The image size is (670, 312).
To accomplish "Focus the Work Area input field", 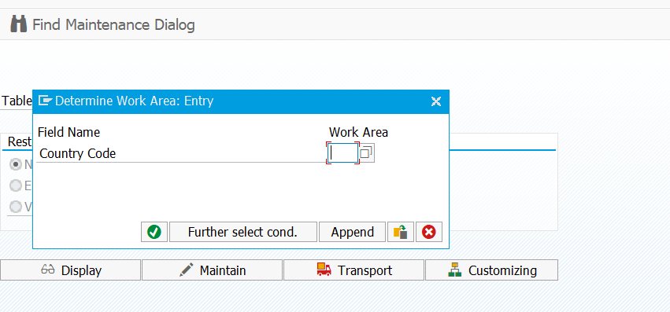I will 342,152.
